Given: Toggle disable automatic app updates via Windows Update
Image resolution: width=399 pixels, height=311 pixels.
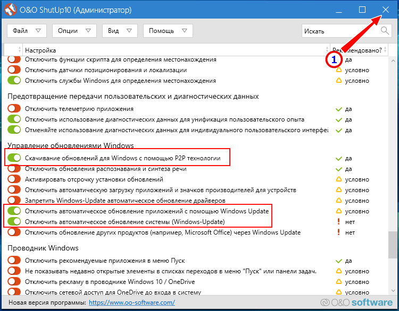Looking at the screenshot, I should (x=14, y=211).
